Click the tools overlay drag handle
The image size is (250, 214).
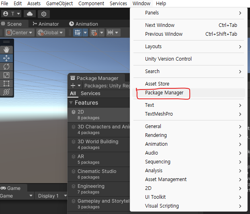pos(6,42)
